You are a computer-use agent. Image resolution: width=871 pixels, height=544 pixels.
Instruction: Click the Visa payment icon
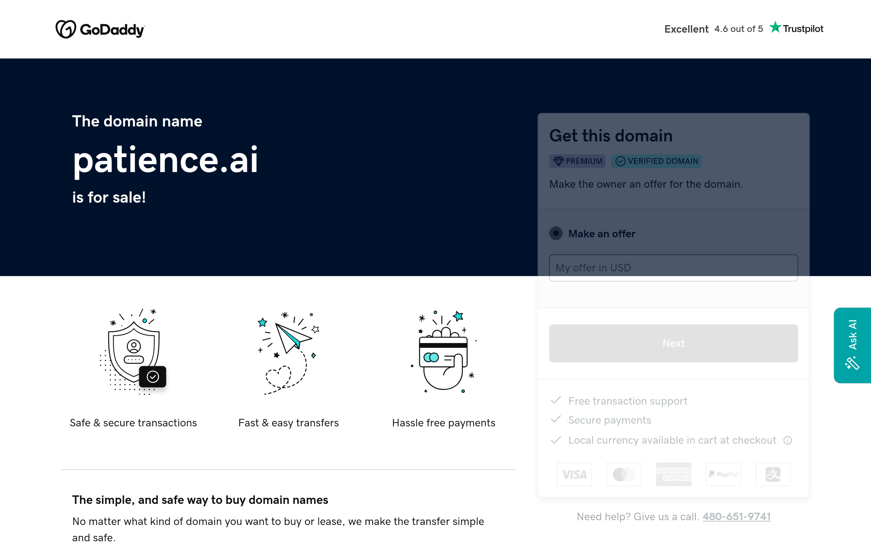point(574,474)
